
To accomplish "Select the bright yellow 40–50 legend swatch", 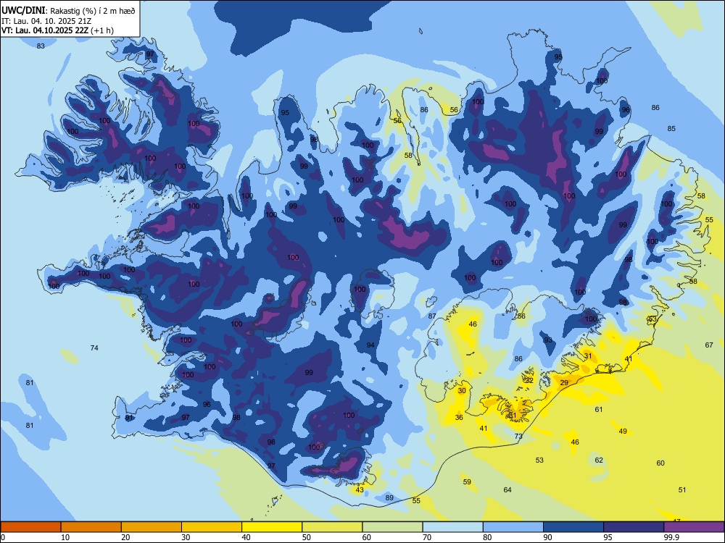I will pyautogui.click(x=272, y=527).
